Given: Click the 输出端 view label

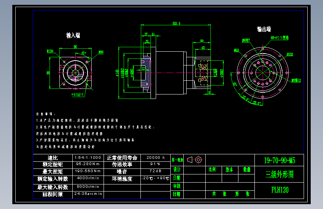Looking at the screenshot, I should tap(264, 29).
